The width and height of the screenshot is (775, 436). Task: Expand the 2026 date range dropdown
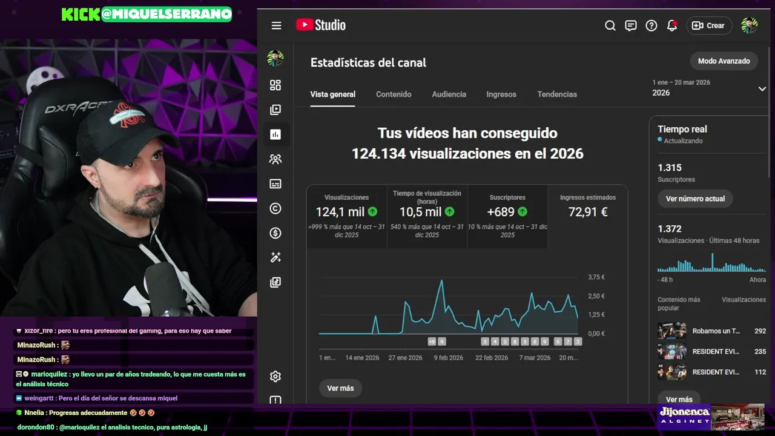(x=710, y=88)
